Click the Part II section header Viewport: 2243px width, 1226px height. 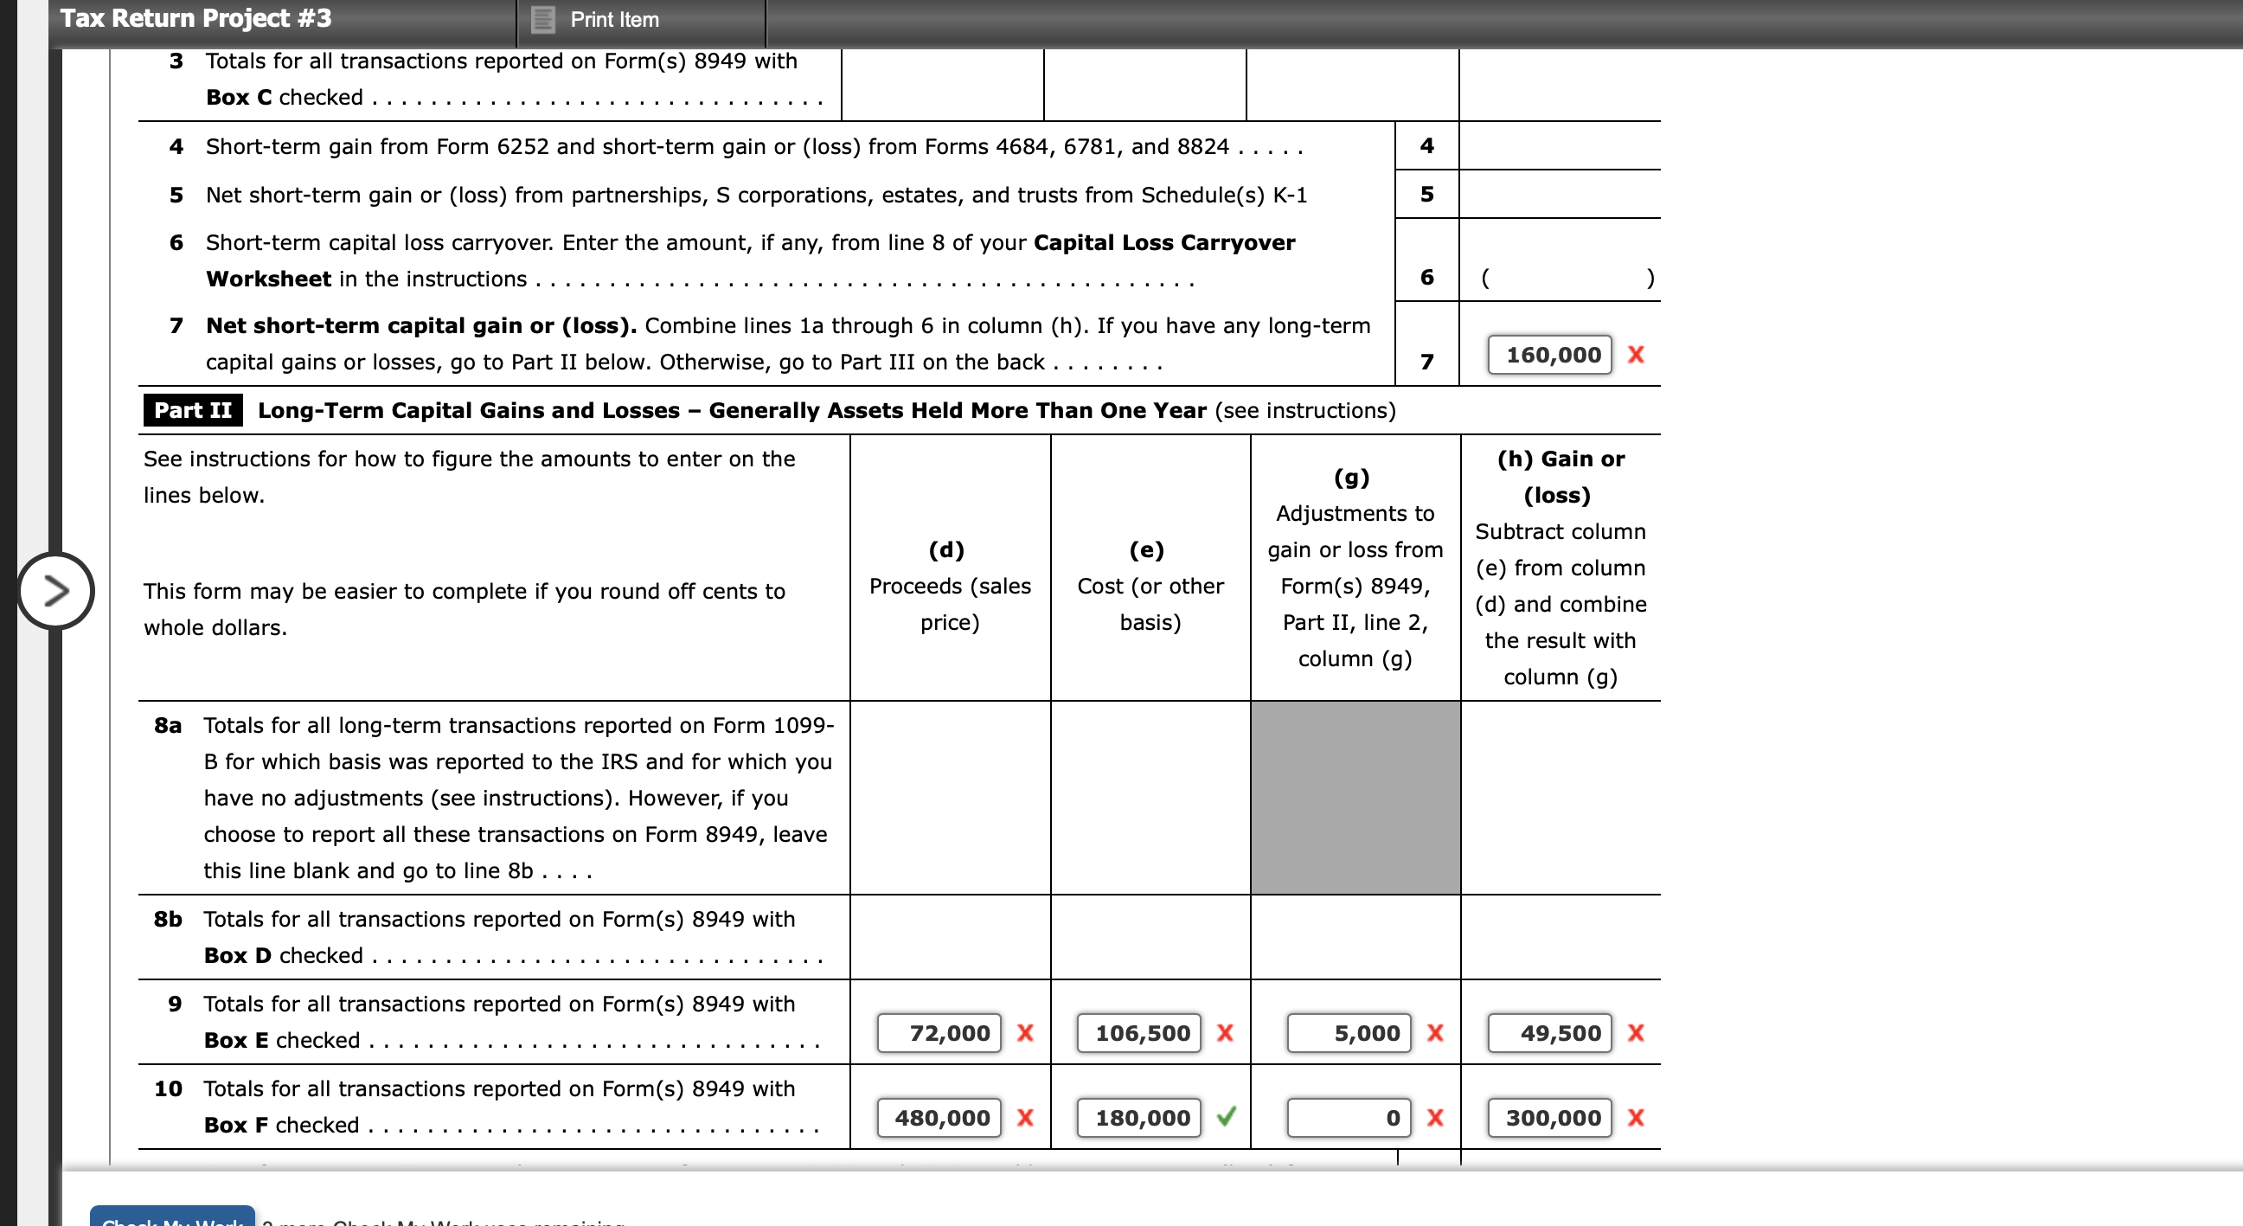[x=192, y=409]
